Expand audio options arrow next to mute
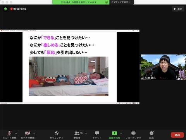This screenshot has width=186, height=140. tap(16, 133)
